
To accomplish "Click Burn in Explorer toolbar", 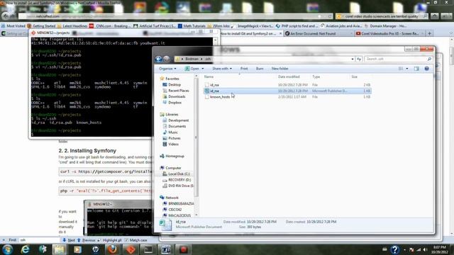I will [260, 69].
